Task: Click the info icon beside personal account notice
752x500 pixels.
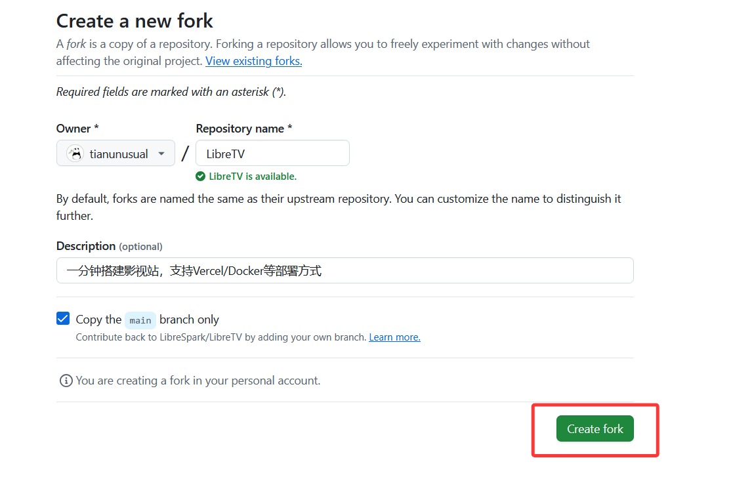Action: [66, 381]
